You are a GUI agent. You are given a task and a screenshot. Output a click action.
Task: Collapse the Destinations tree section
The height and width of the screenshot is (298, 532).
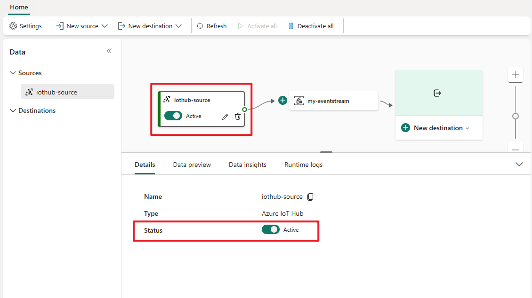coord(13,110)
